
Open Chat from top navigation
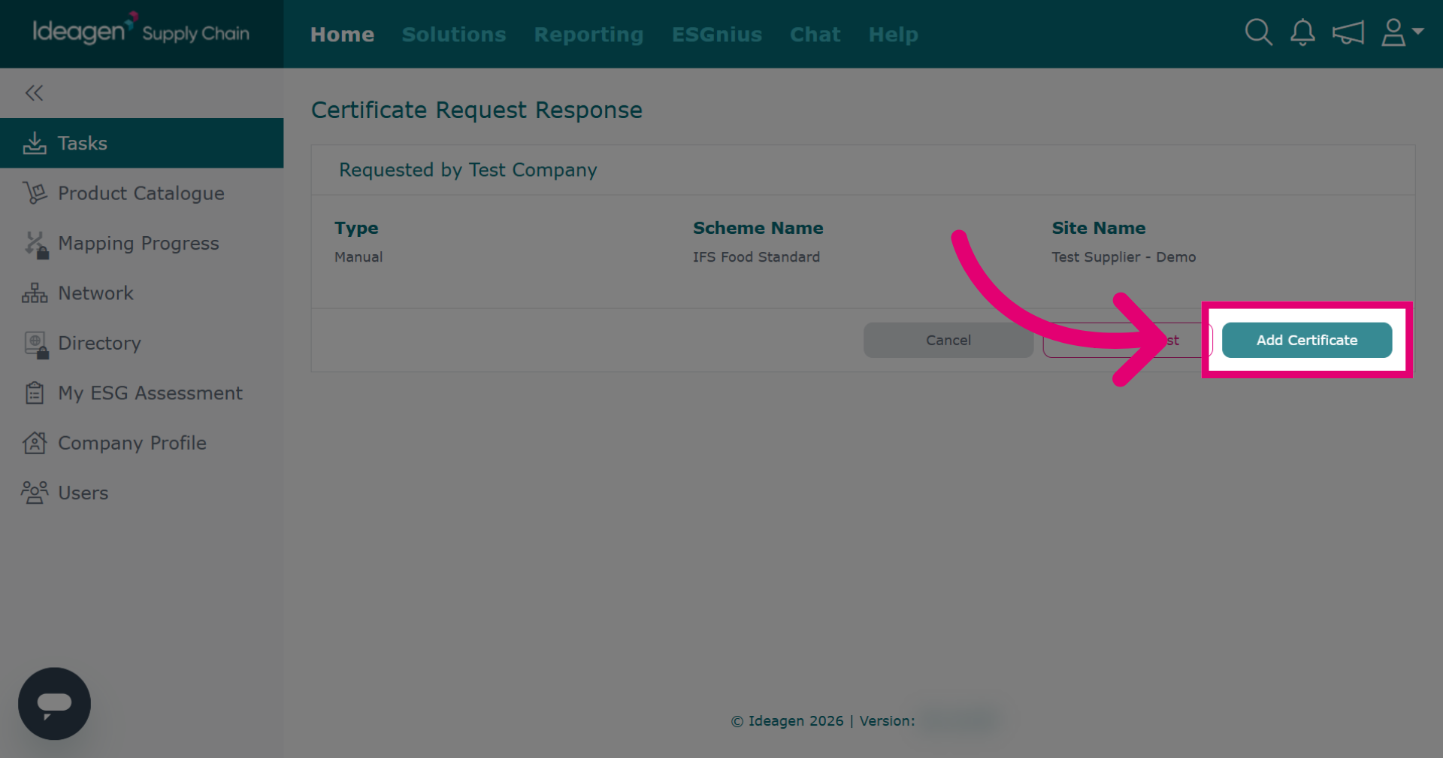pos(815,34)
